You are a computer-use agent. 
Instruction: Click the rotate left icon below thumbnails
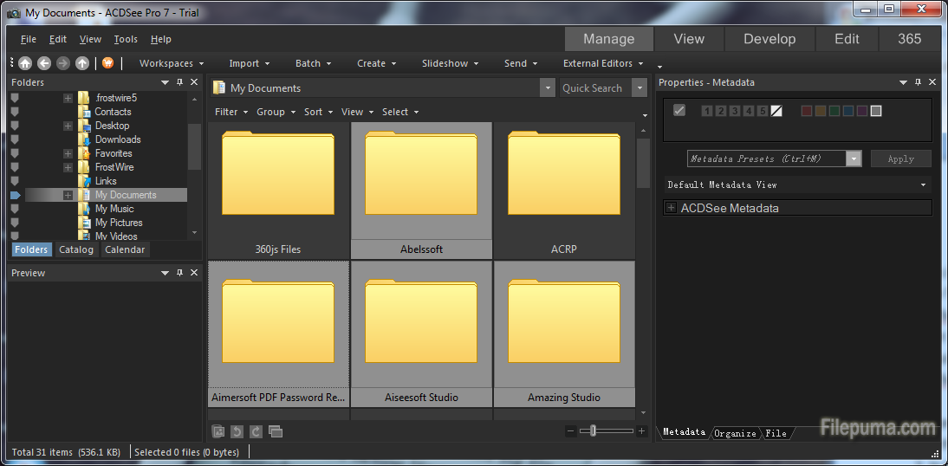tap(237, 431)
